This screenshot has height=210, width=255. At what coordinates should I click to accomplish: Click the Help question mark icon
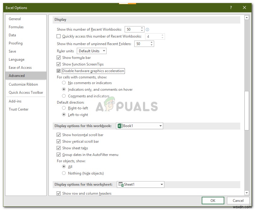(x=231, y=8)
